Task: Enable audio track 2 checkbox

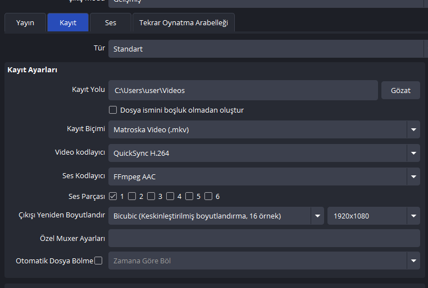Action: (x=132, y=196)
